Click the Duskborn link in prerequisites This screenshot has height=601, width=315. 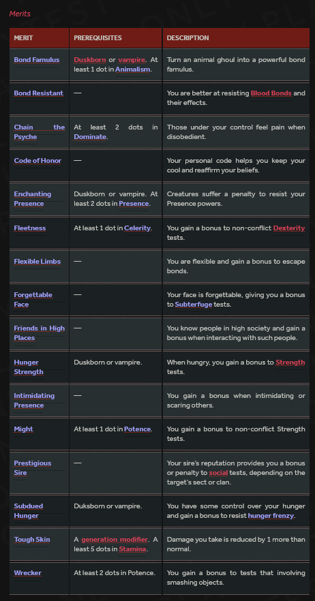click(x=90, y=60)
